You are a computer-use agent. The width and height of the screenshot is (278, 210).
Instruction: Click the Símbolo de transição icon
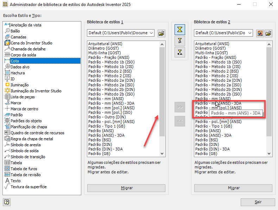click(x=7, y=156)
